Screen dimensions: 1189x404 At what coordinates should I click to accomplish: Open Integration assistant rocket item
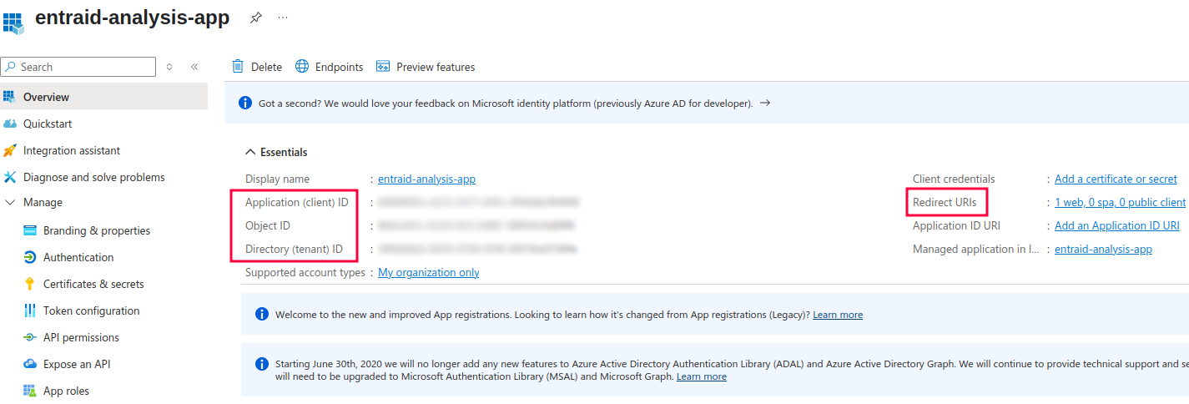click(71, 150)
